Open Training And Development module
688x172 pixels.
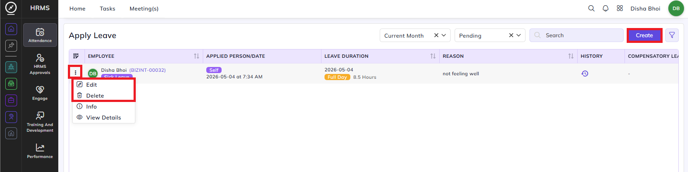pyautogui.click(x=40, y=122)
